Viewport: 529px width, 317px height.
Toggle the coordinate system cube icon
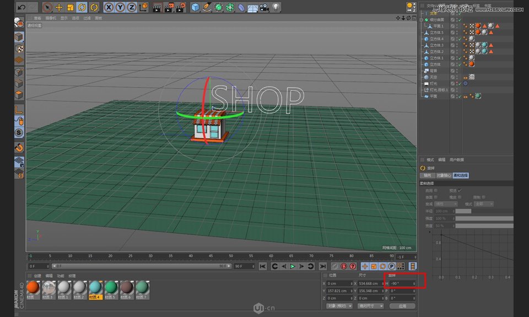143,7
